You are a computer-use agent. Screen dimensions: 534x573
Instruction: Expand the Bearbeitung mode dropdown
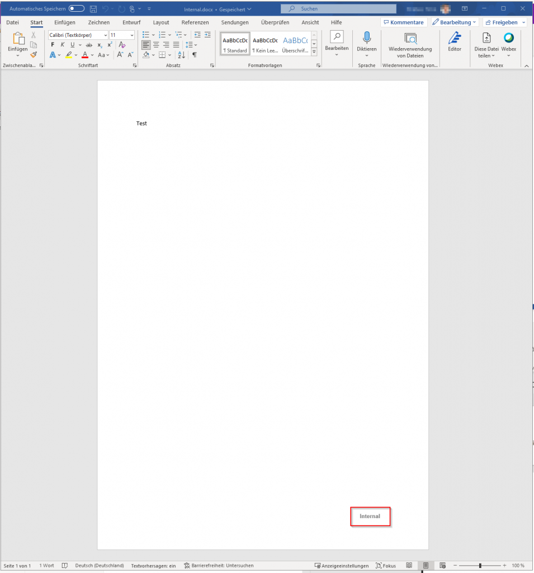point(454,22)
